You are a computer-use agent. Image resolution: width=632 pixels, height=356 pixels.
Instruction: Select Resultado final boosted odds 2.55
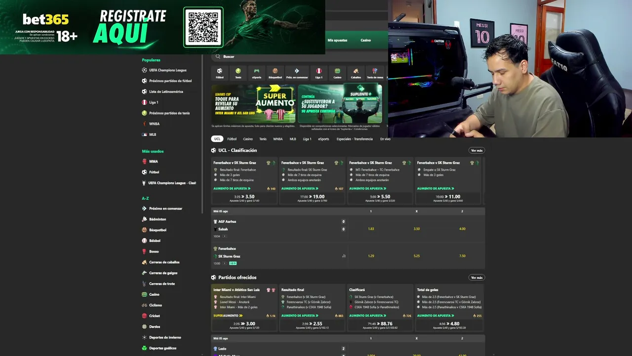(313, 324)
